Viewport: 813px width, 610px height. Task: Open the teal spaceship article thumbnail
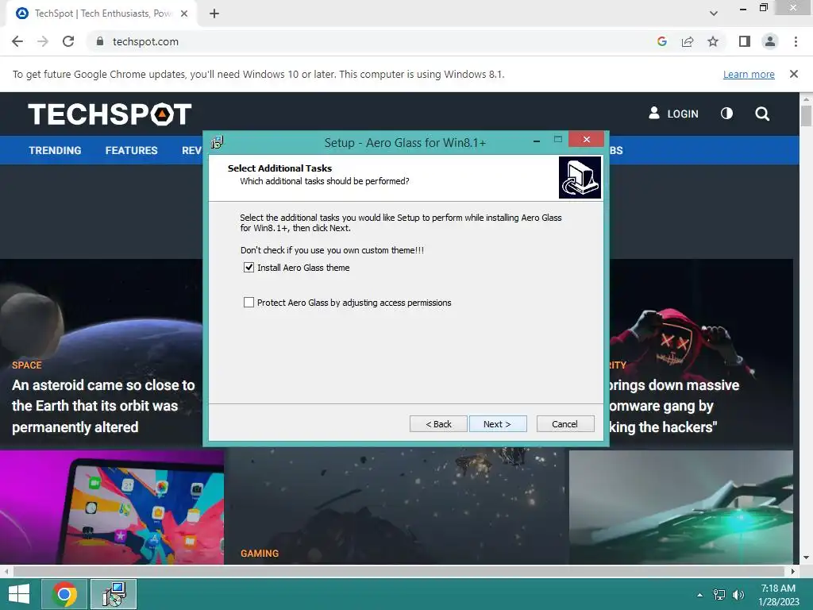pyautogui.click(x=680, y=508)
